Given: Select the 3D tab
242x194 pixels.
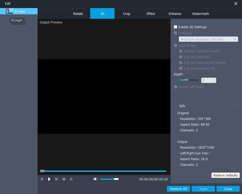Looking at the screenshot, I should pos(102,14).
